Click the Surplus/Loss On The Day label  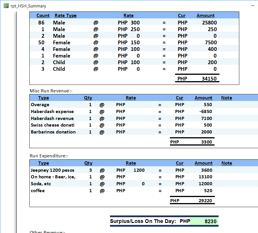[143, 221]
